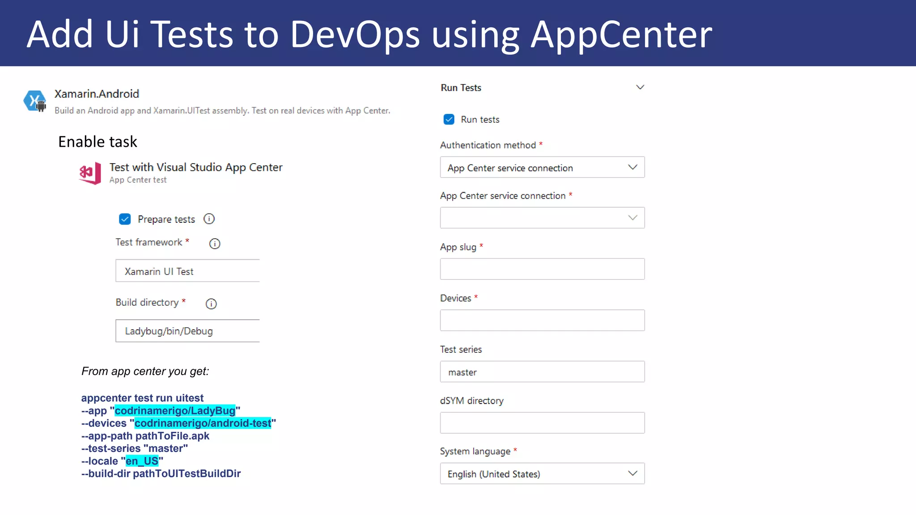Select the Xamarin.Android template title
This screenshot has width=916, height=515.
tap(97, 94)
